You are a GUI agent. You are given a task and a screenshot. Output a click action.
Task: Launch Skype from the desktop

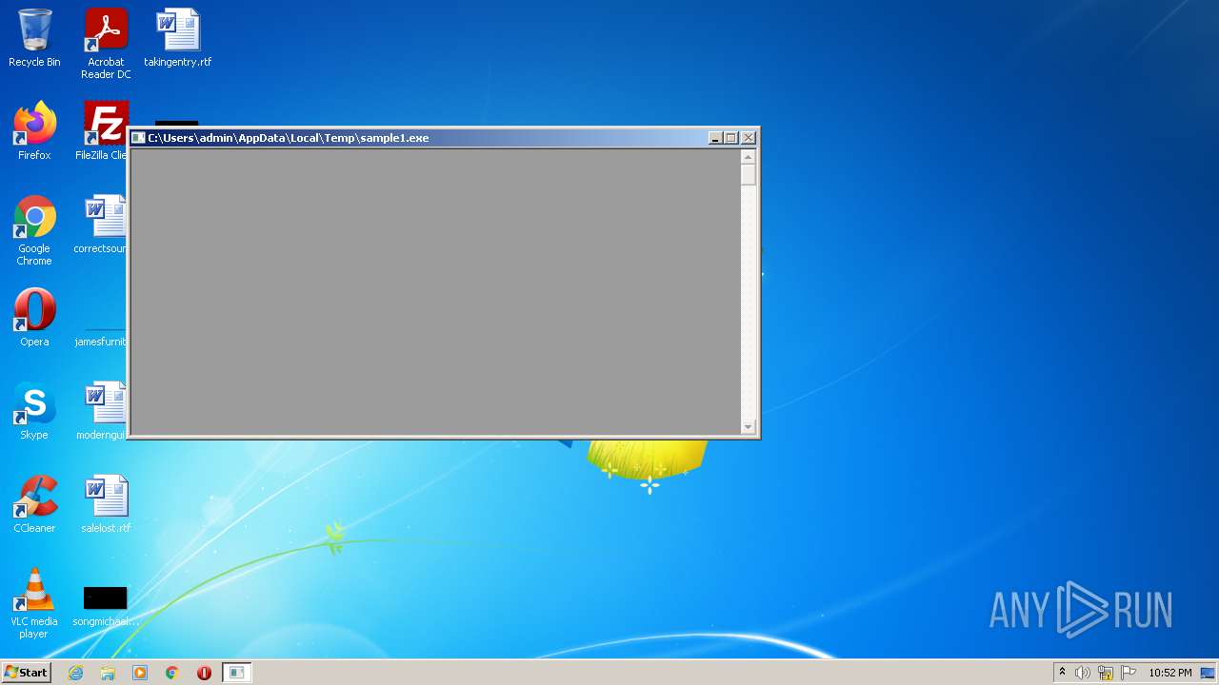pos(34,411)
